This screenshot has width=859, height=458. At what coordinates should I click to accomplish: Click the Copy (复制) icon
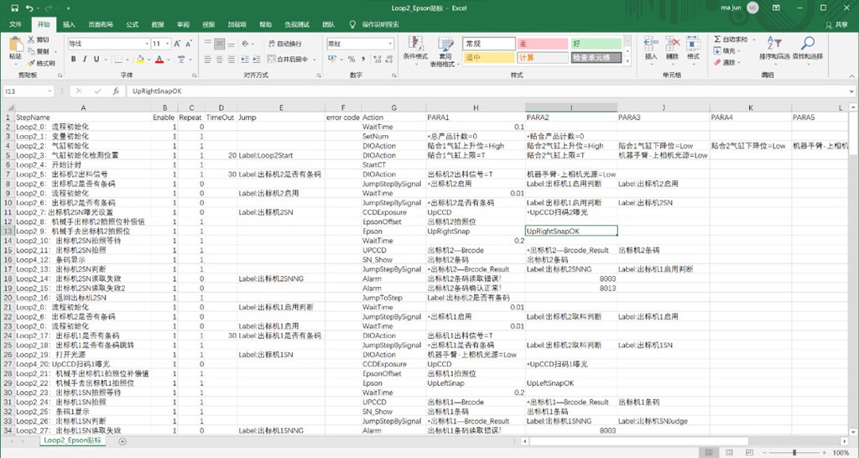point(31,51)
